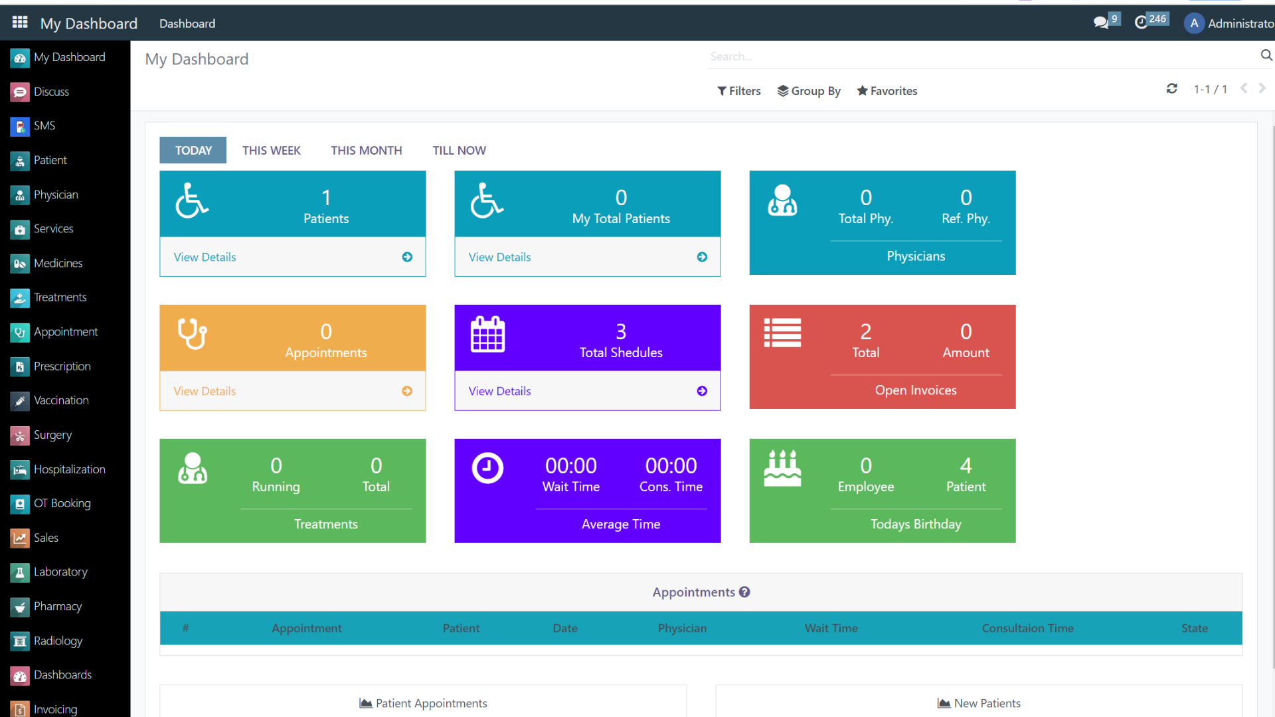Switch to THIS WEEK tab
The width and height of the screenshot is (1275, 717).
(271, 151)
